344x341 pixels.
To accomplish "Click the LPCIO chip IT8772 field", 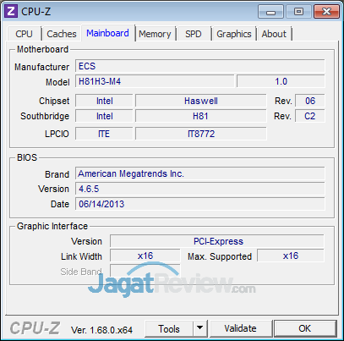I will pyautogui.click(x=201, y=134).
